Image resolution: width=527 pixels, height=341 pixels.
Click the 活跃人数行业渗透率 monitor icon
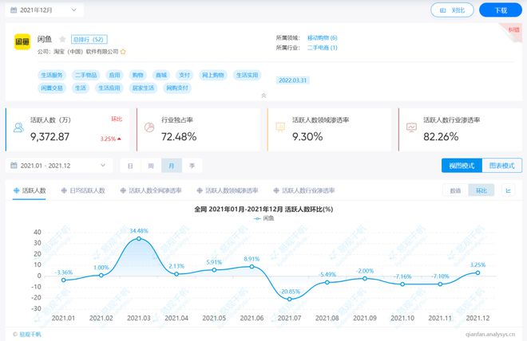pos(412,127)
